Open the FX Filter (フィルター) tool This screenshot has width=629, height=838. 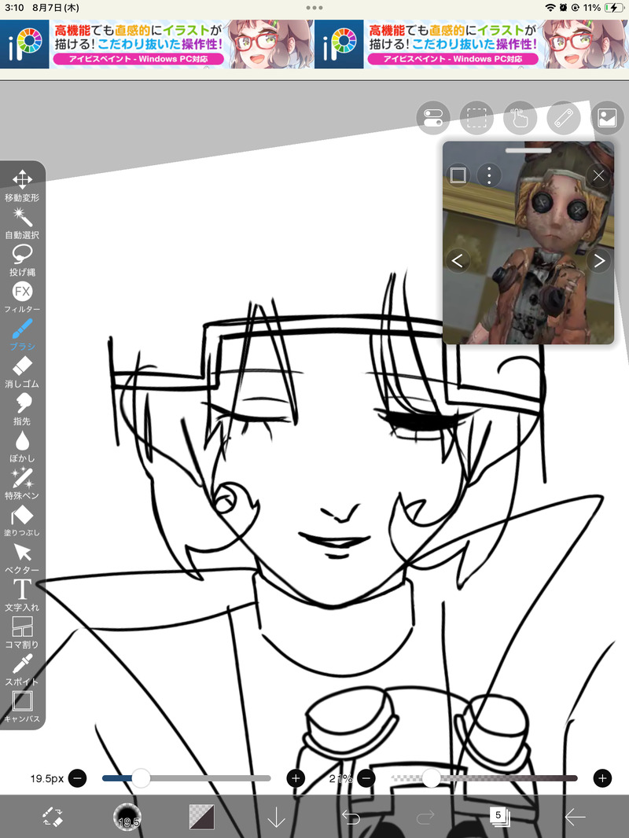pos(22,297)
